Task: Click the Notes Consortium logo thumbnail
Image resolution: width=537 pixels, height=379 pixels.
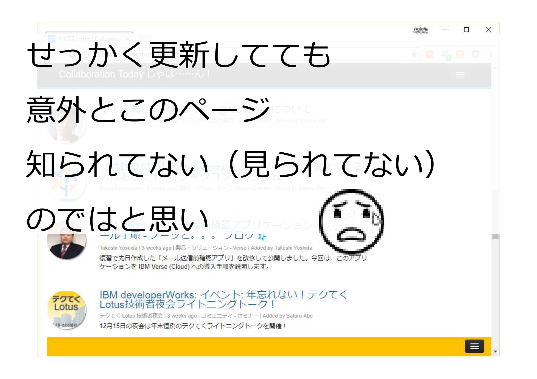Action: point(67,183)
